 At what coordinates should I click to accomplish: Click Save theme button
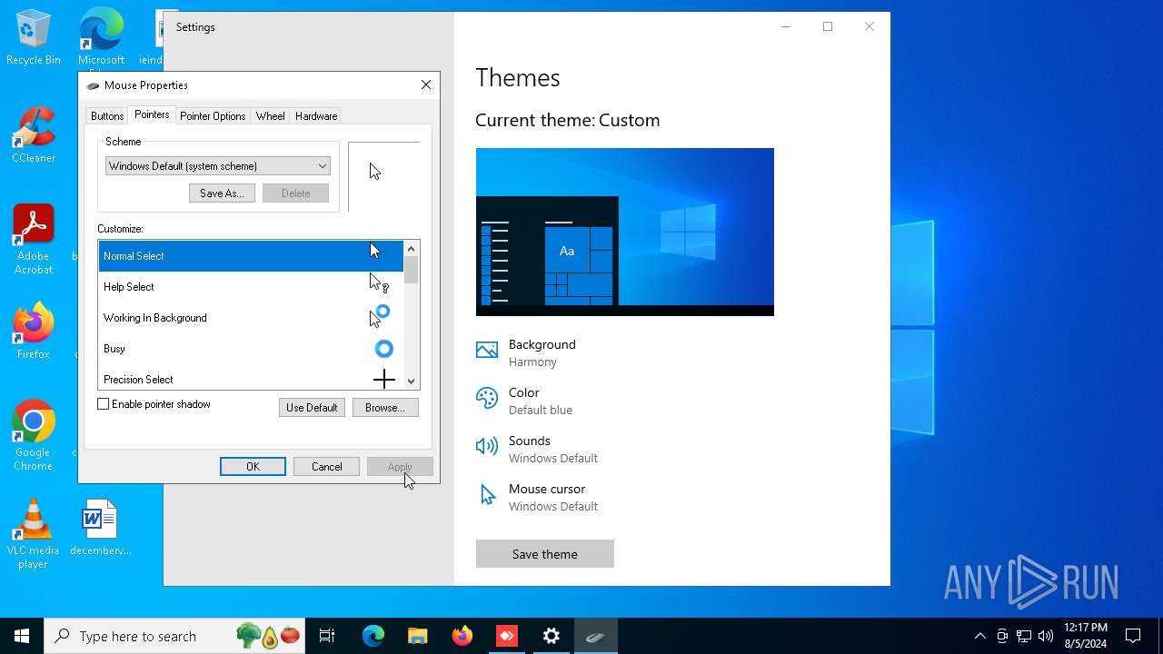point(545,554)
